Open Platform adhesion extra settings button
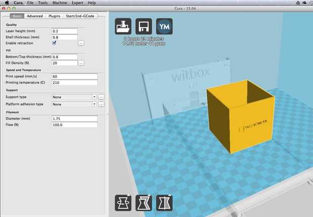The image size is (313, 217). pos(101,104)
